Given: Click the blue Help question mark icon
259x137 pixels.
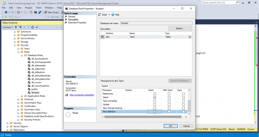Looking at the screenshot, I should click(113, 15).
